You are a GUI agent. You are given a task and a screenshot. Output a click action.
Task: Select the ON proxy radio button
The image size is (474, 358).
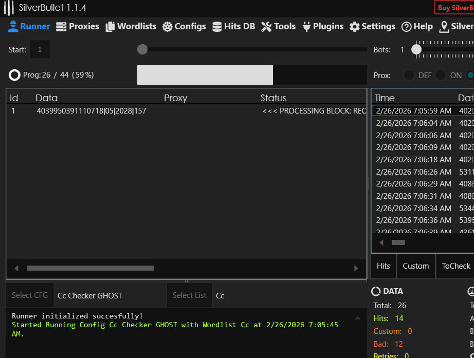pyautogui.click(x=441, y=75)
